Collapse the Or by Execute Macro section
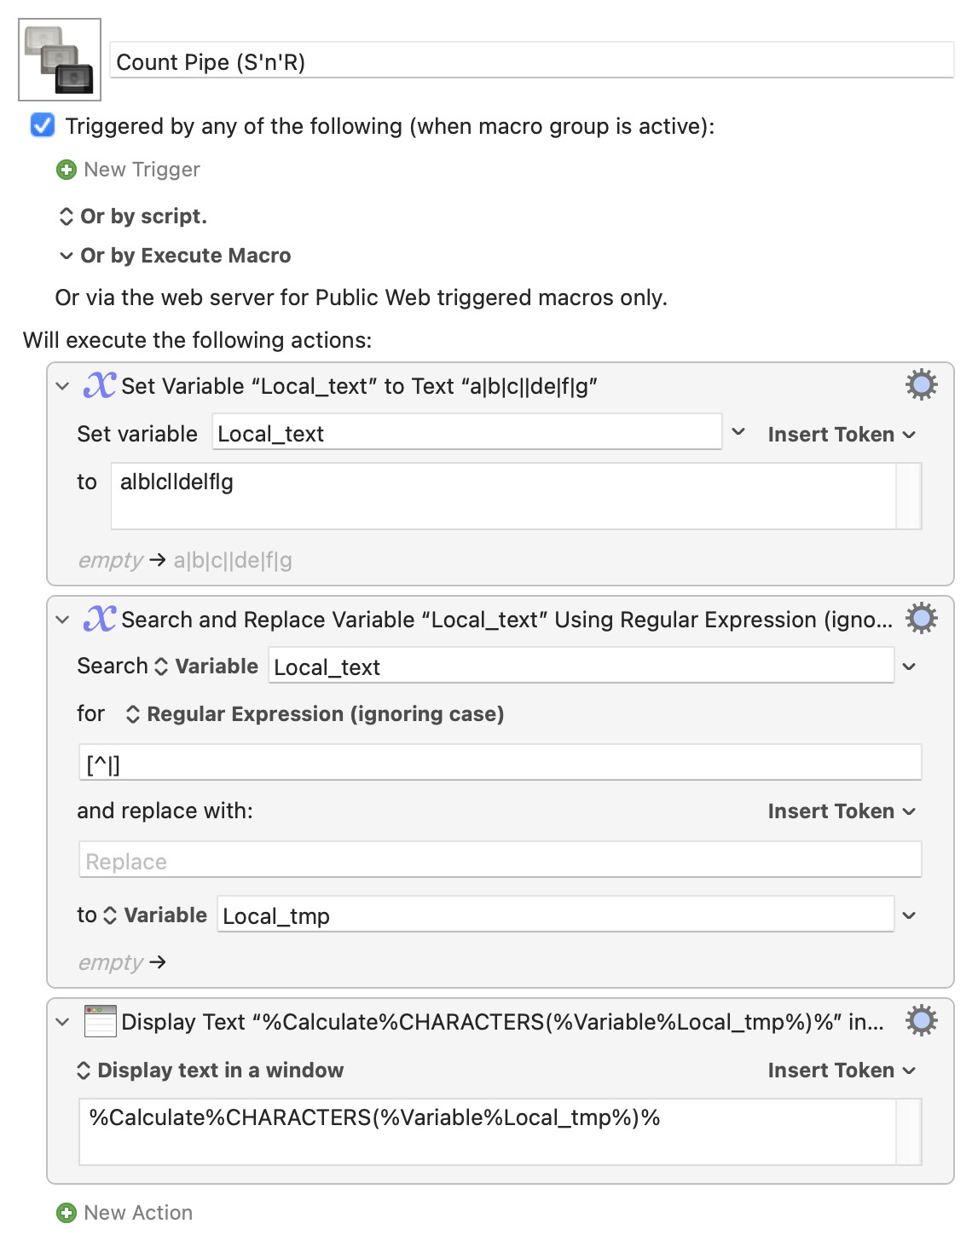 (66, 256)
